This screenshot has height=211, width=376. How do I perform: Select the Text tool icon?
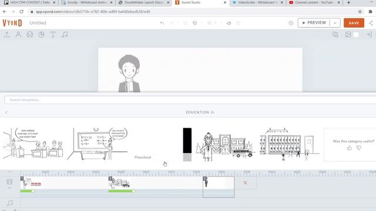point(53,35)
